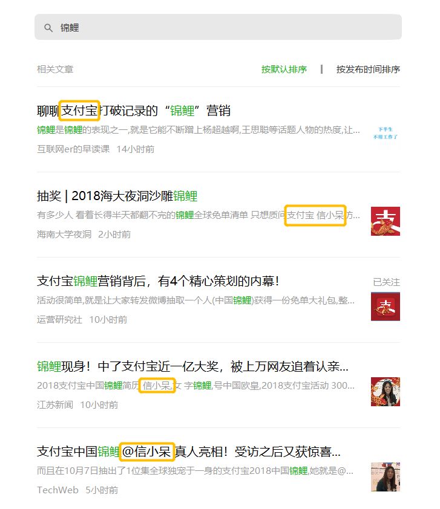Click source 江苏新闻
The image size is (440, 509).
click(55, 404)
